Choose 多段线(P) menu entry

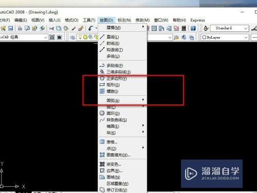122,65
